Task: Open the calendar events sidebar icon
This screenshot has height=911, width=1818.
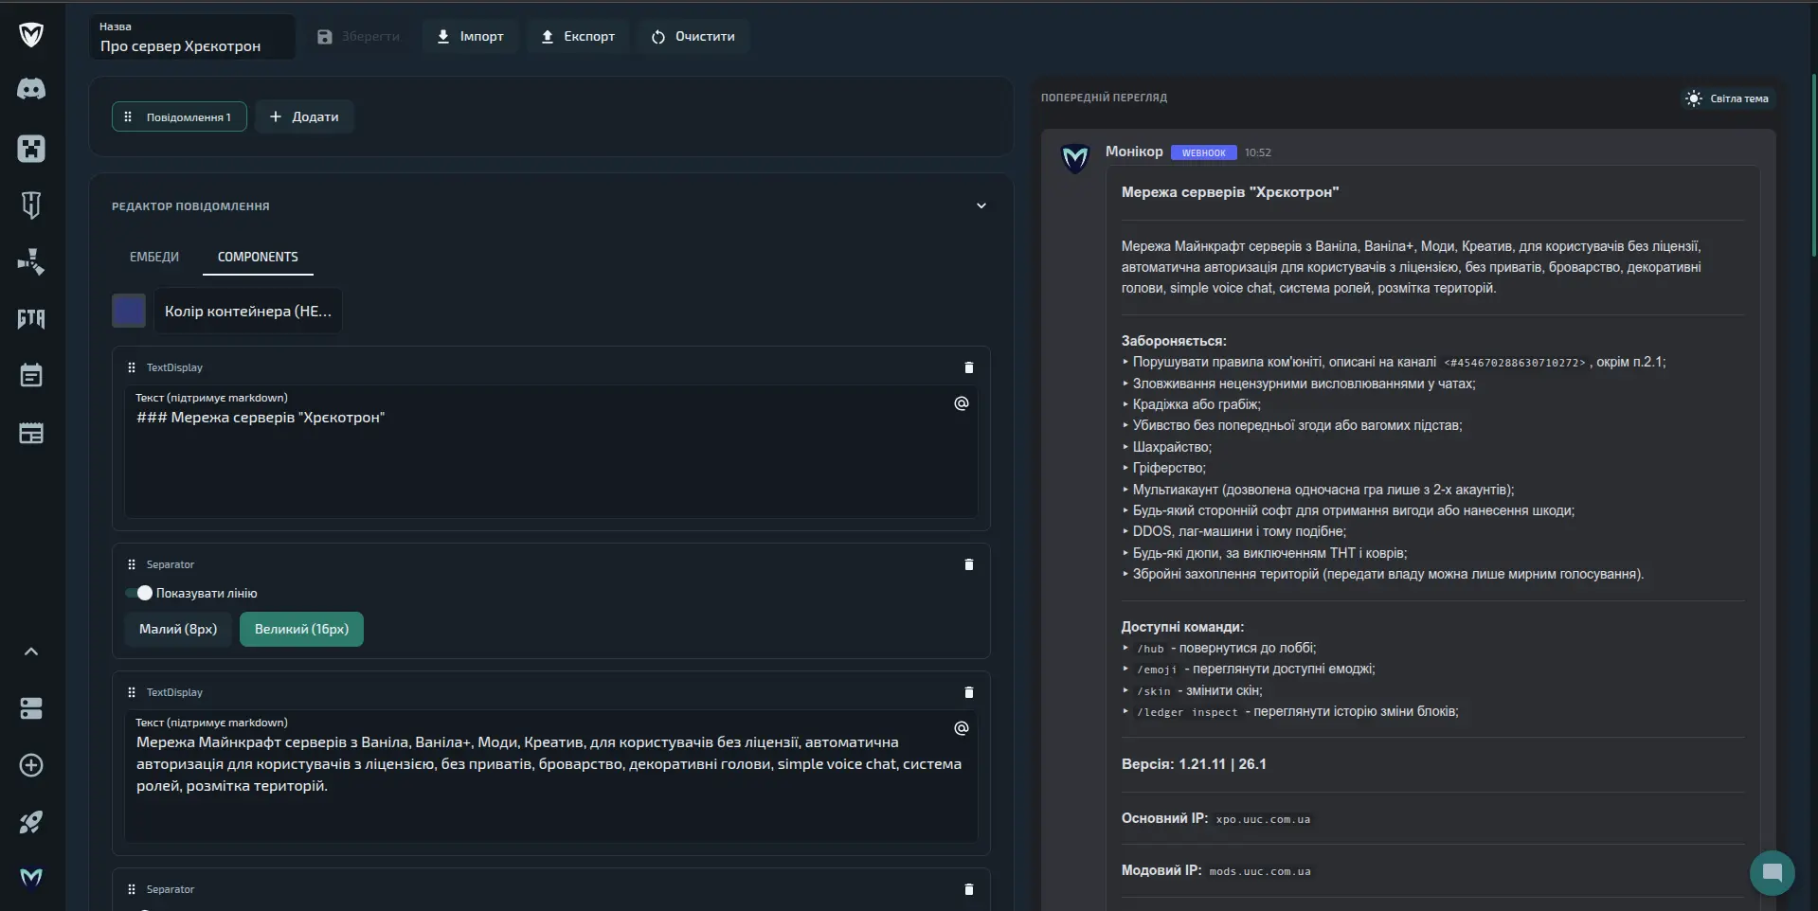Action: point(31,375)
